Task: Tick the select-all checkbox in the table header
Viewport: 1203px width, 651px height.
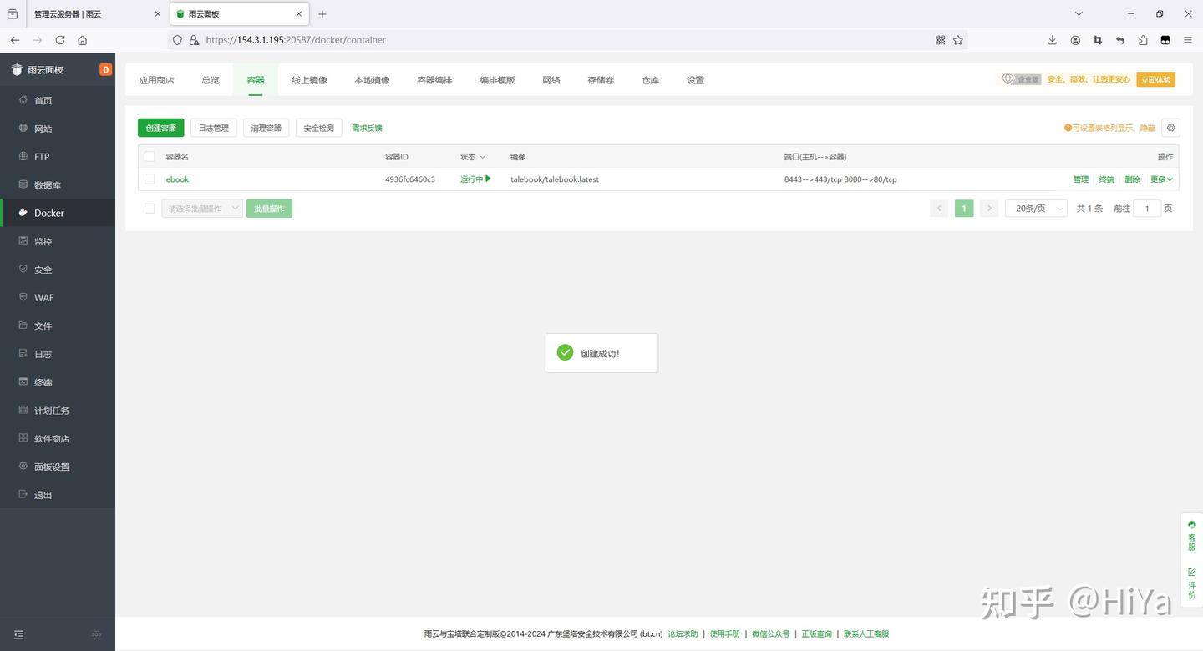Action: tap(150, 157)
